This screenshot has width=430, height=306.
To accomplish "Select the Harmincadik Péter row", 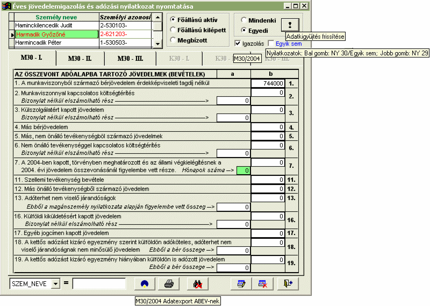I will tap(56, 42).
